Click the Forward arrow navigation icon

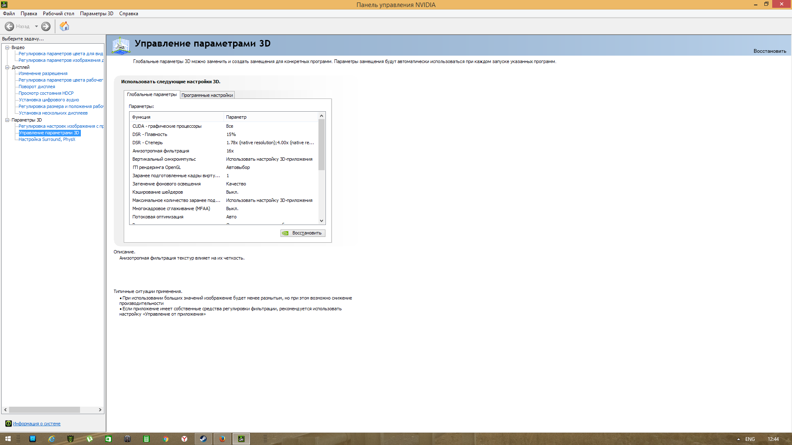[46, 26]
